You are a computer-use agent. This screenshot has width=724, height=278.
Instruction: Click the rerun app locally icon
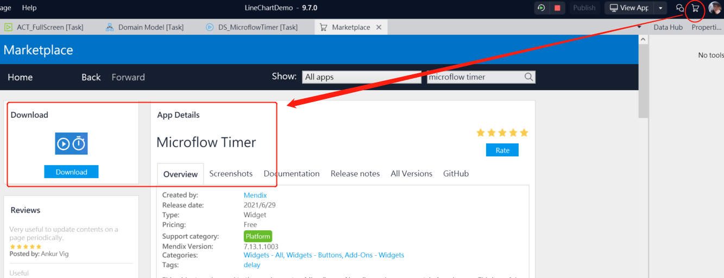click(541, 8)
